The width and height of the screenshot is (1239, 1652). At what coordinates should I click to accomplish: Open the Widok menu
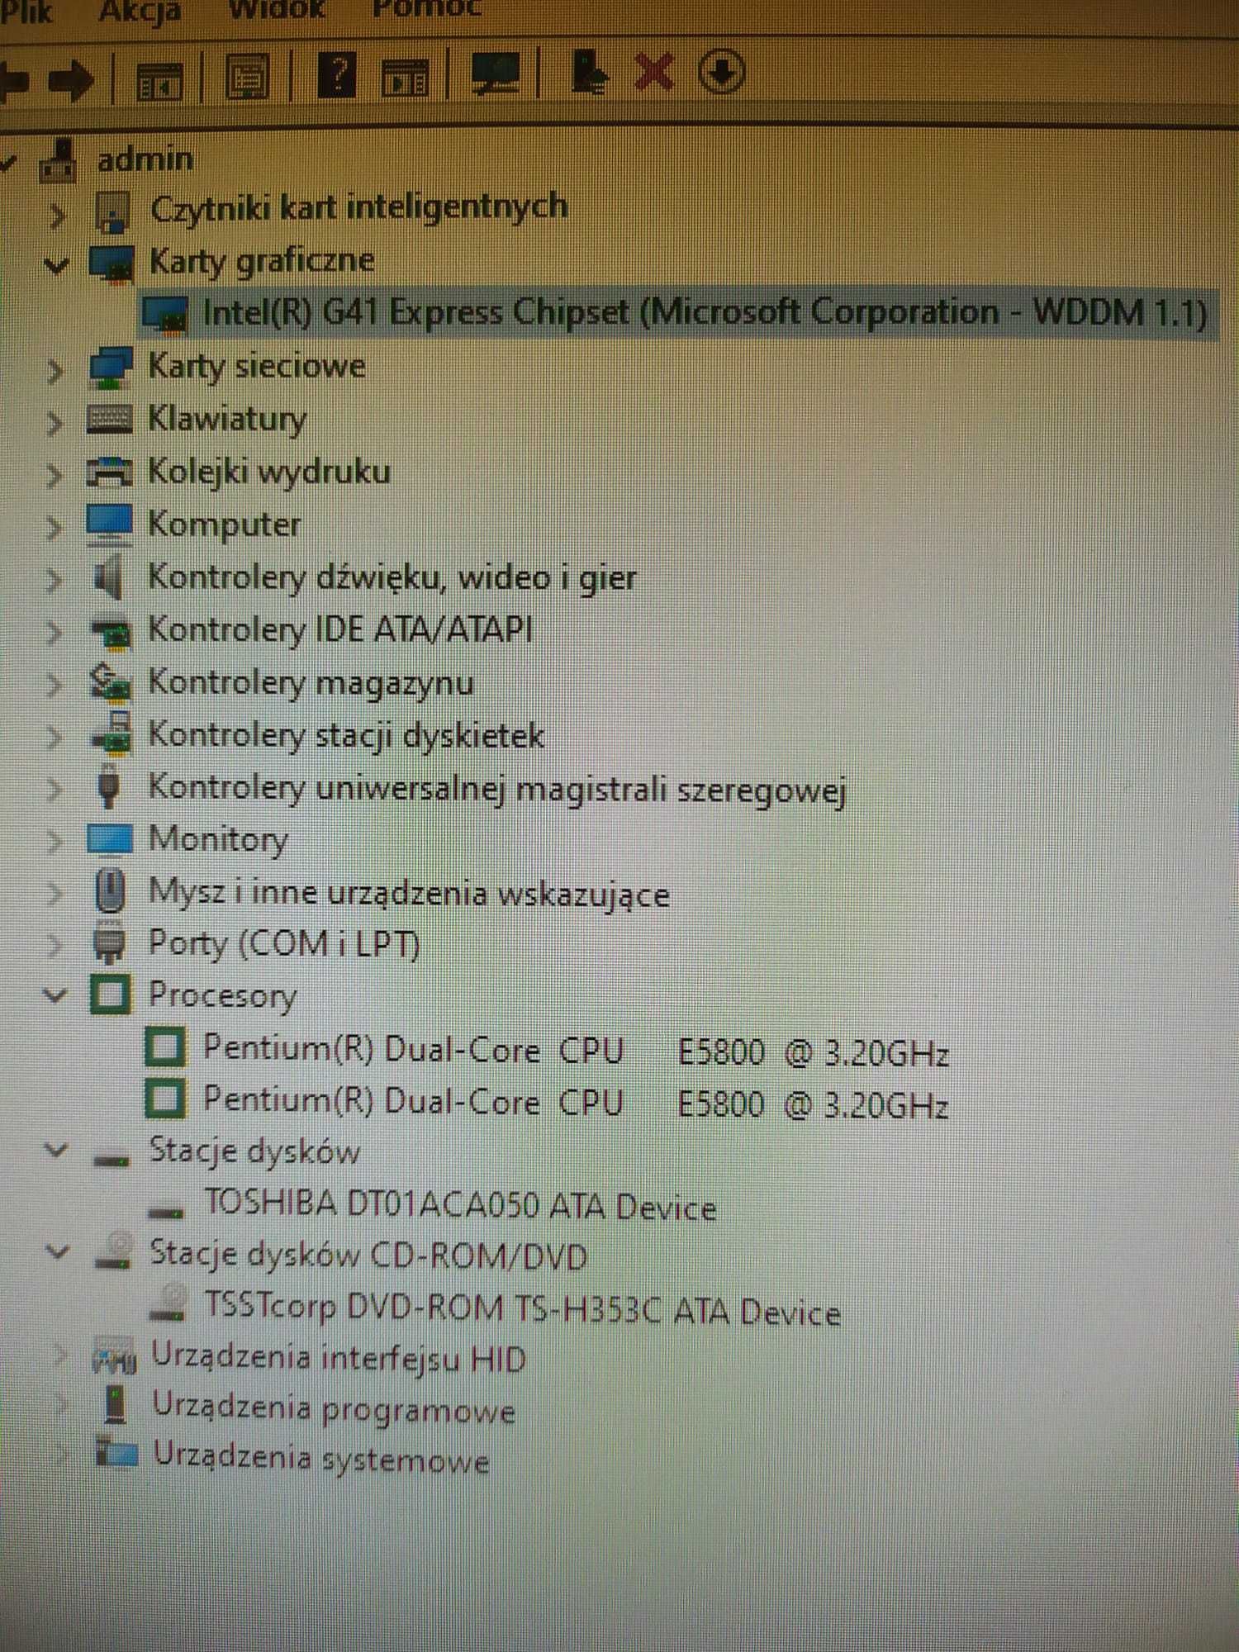[x=277, y=8]
